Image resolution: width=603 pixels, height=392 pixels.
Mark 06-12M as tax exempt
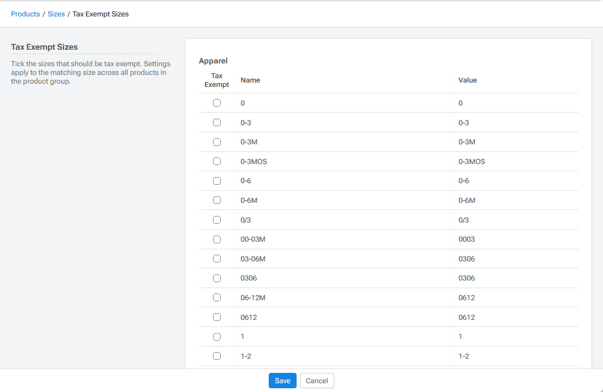[x=217, y=297]
